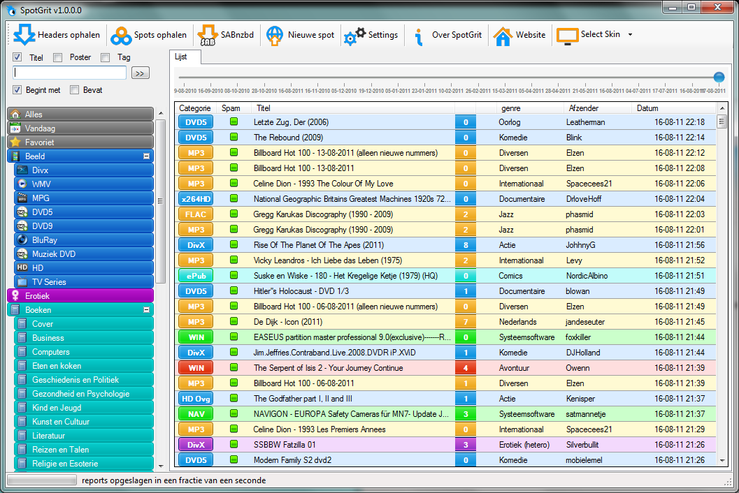This screenshot has height=493, width=739.
Task: Collapse the Beeld category group
Action: [x=147, y=156]
